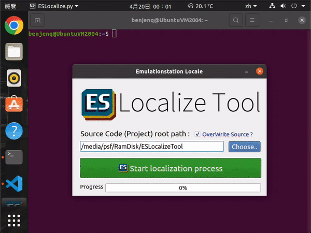Click the volume speaker icon
The image size is (311, 233).
click(x=283, y=6)
